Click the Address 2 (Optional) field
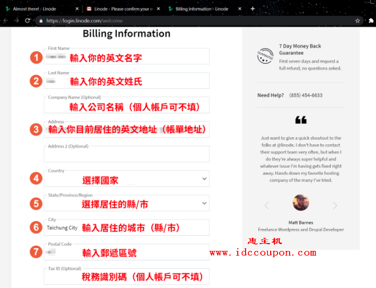 (127, 155)
